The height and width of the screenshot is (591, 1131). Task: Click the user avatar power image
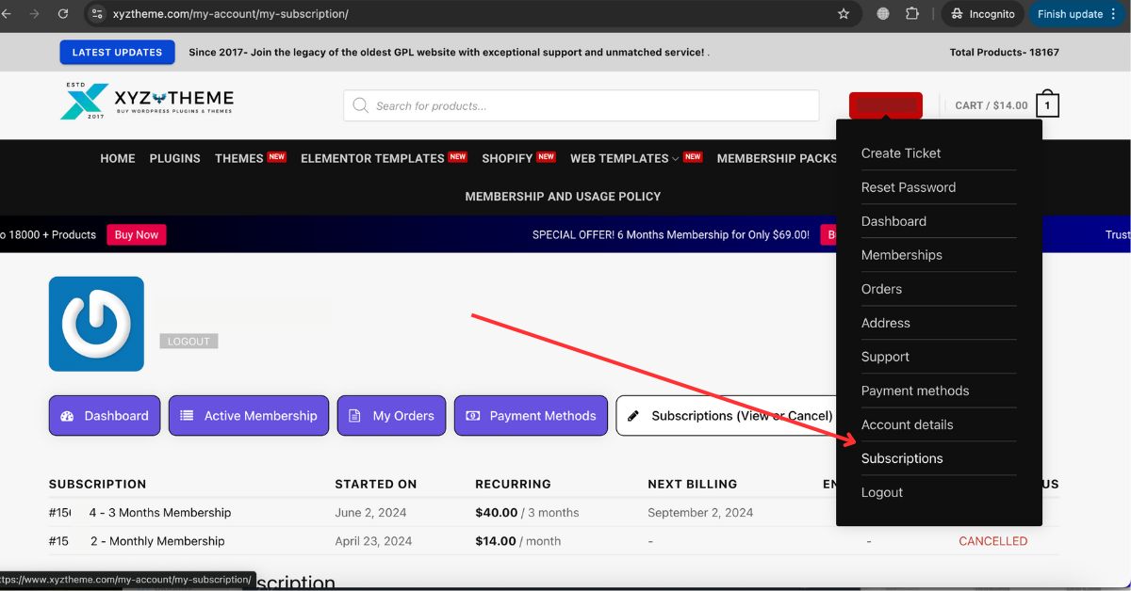click(x=96, y=324)
